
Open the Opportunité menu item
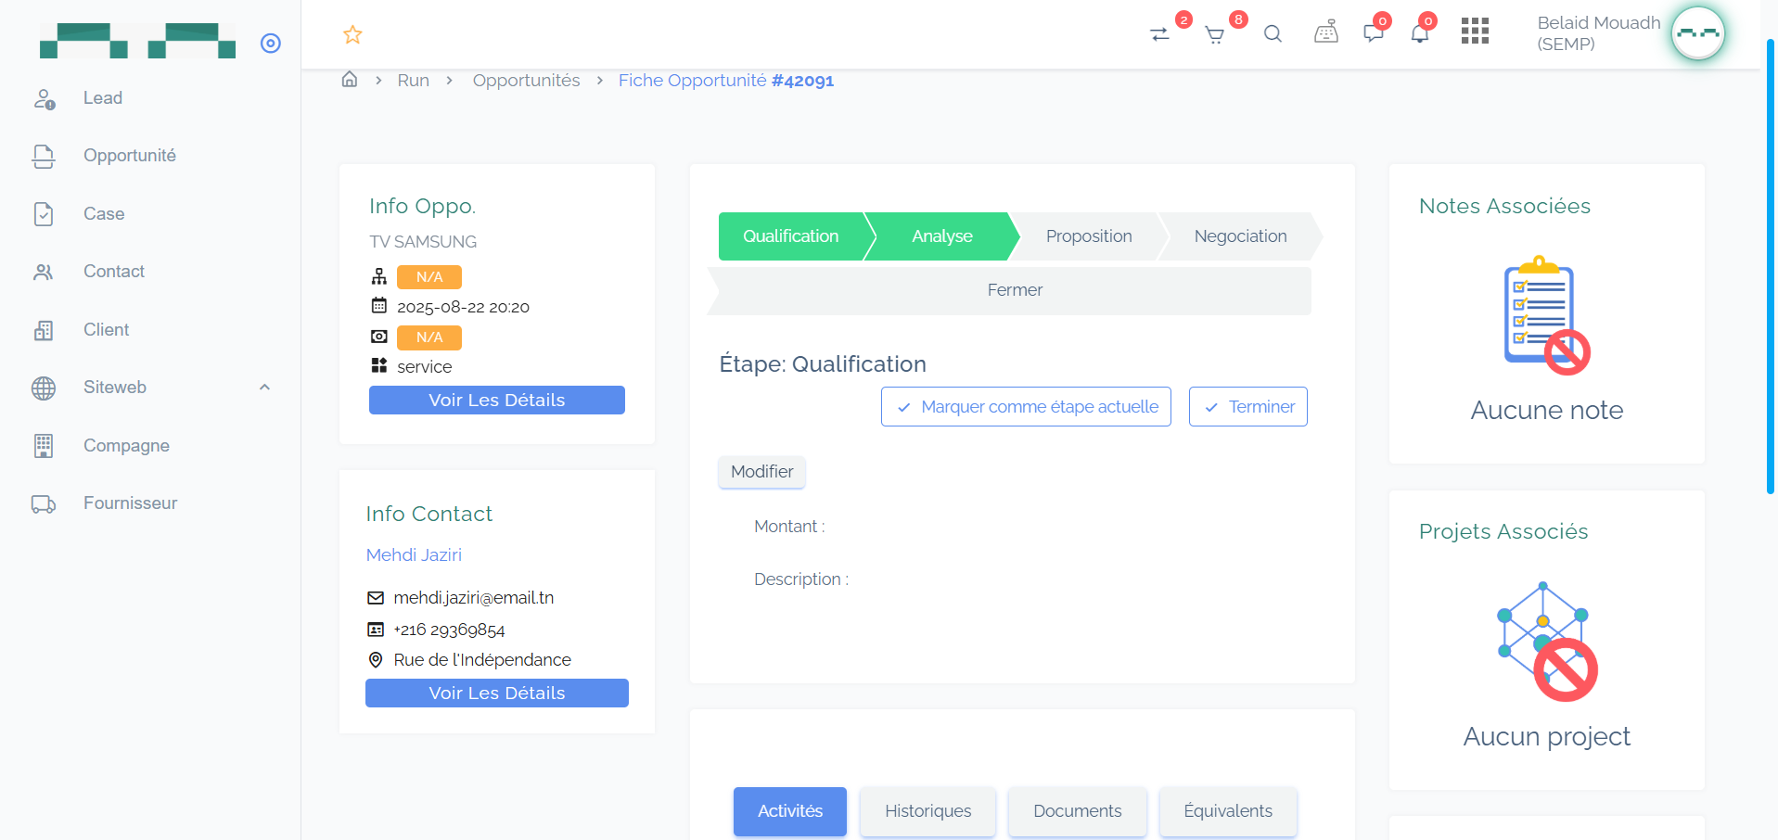pos(130,156)
